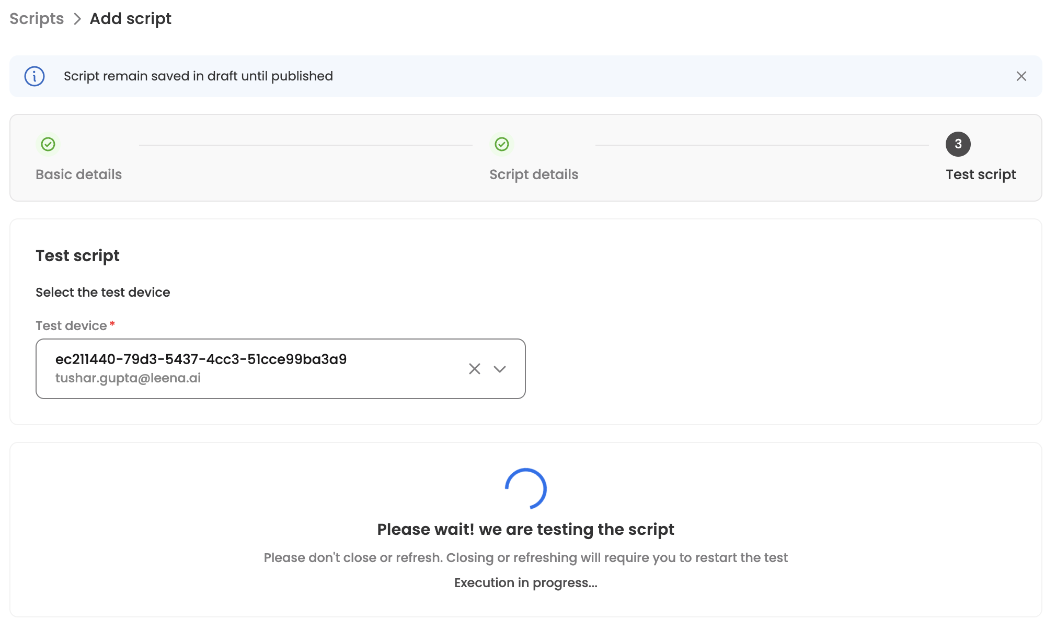The height and width of the screenshot is (631, 1056).
Task: Select the Basic details step label
Action: (78, 174)
